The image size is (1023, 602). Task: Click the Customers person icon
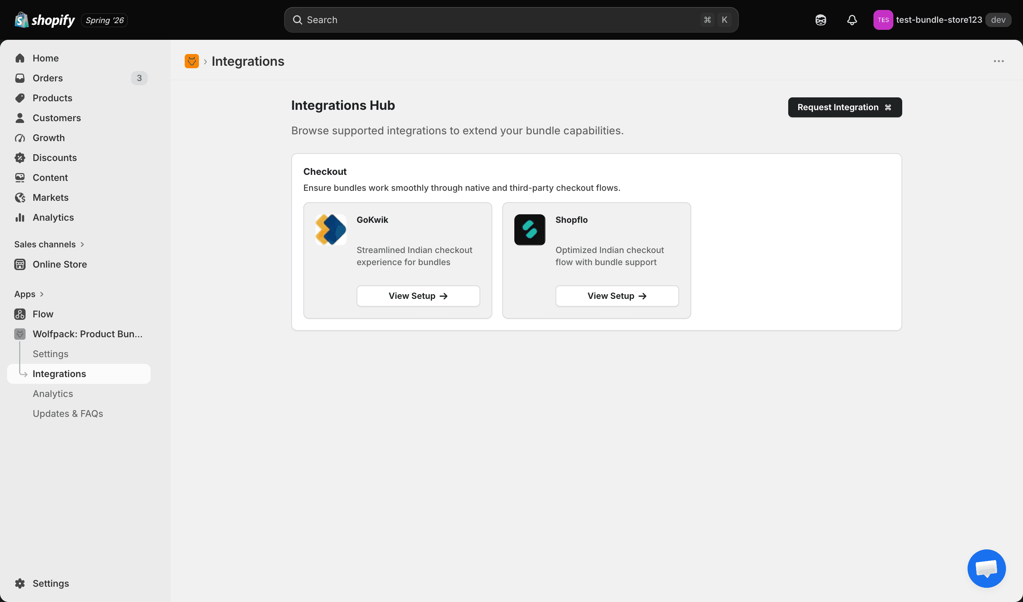[x=20, y=118]
